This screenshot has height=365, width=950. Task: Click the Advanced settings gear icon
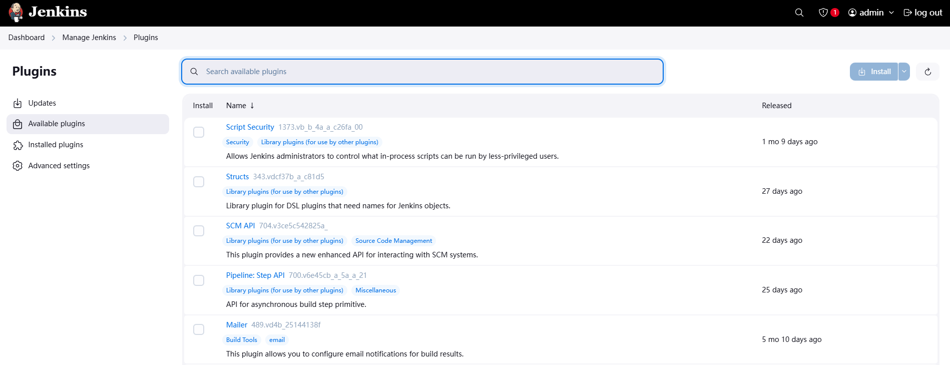click(18, 166)
